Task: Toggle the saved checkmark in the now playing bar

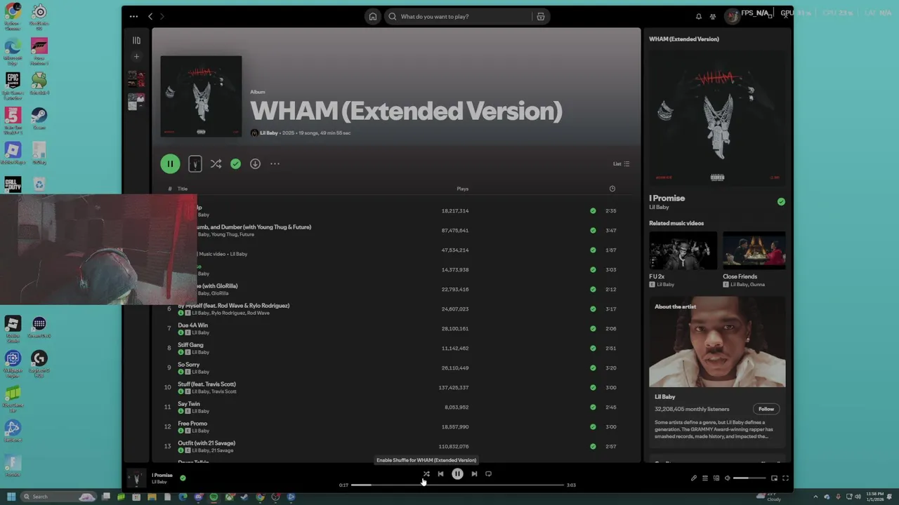Action: coord(183,478)
